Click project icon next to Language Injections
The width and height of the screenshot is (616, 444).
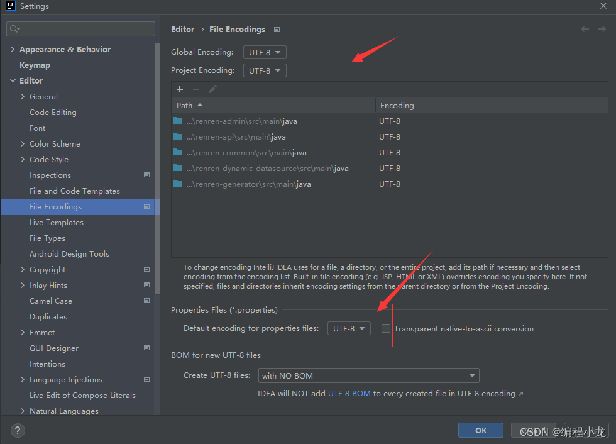(x=147, y=379)
